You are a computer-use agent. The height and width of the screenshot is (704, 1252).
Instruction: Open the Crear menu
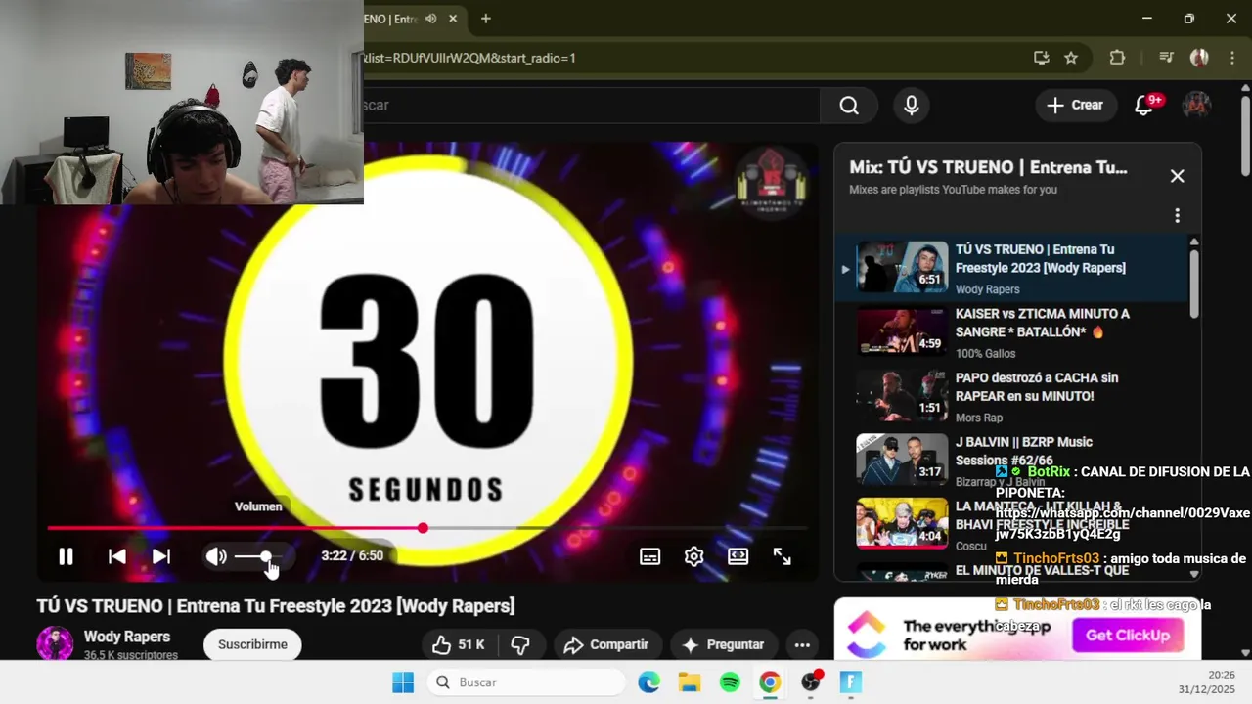(1076, 105)
